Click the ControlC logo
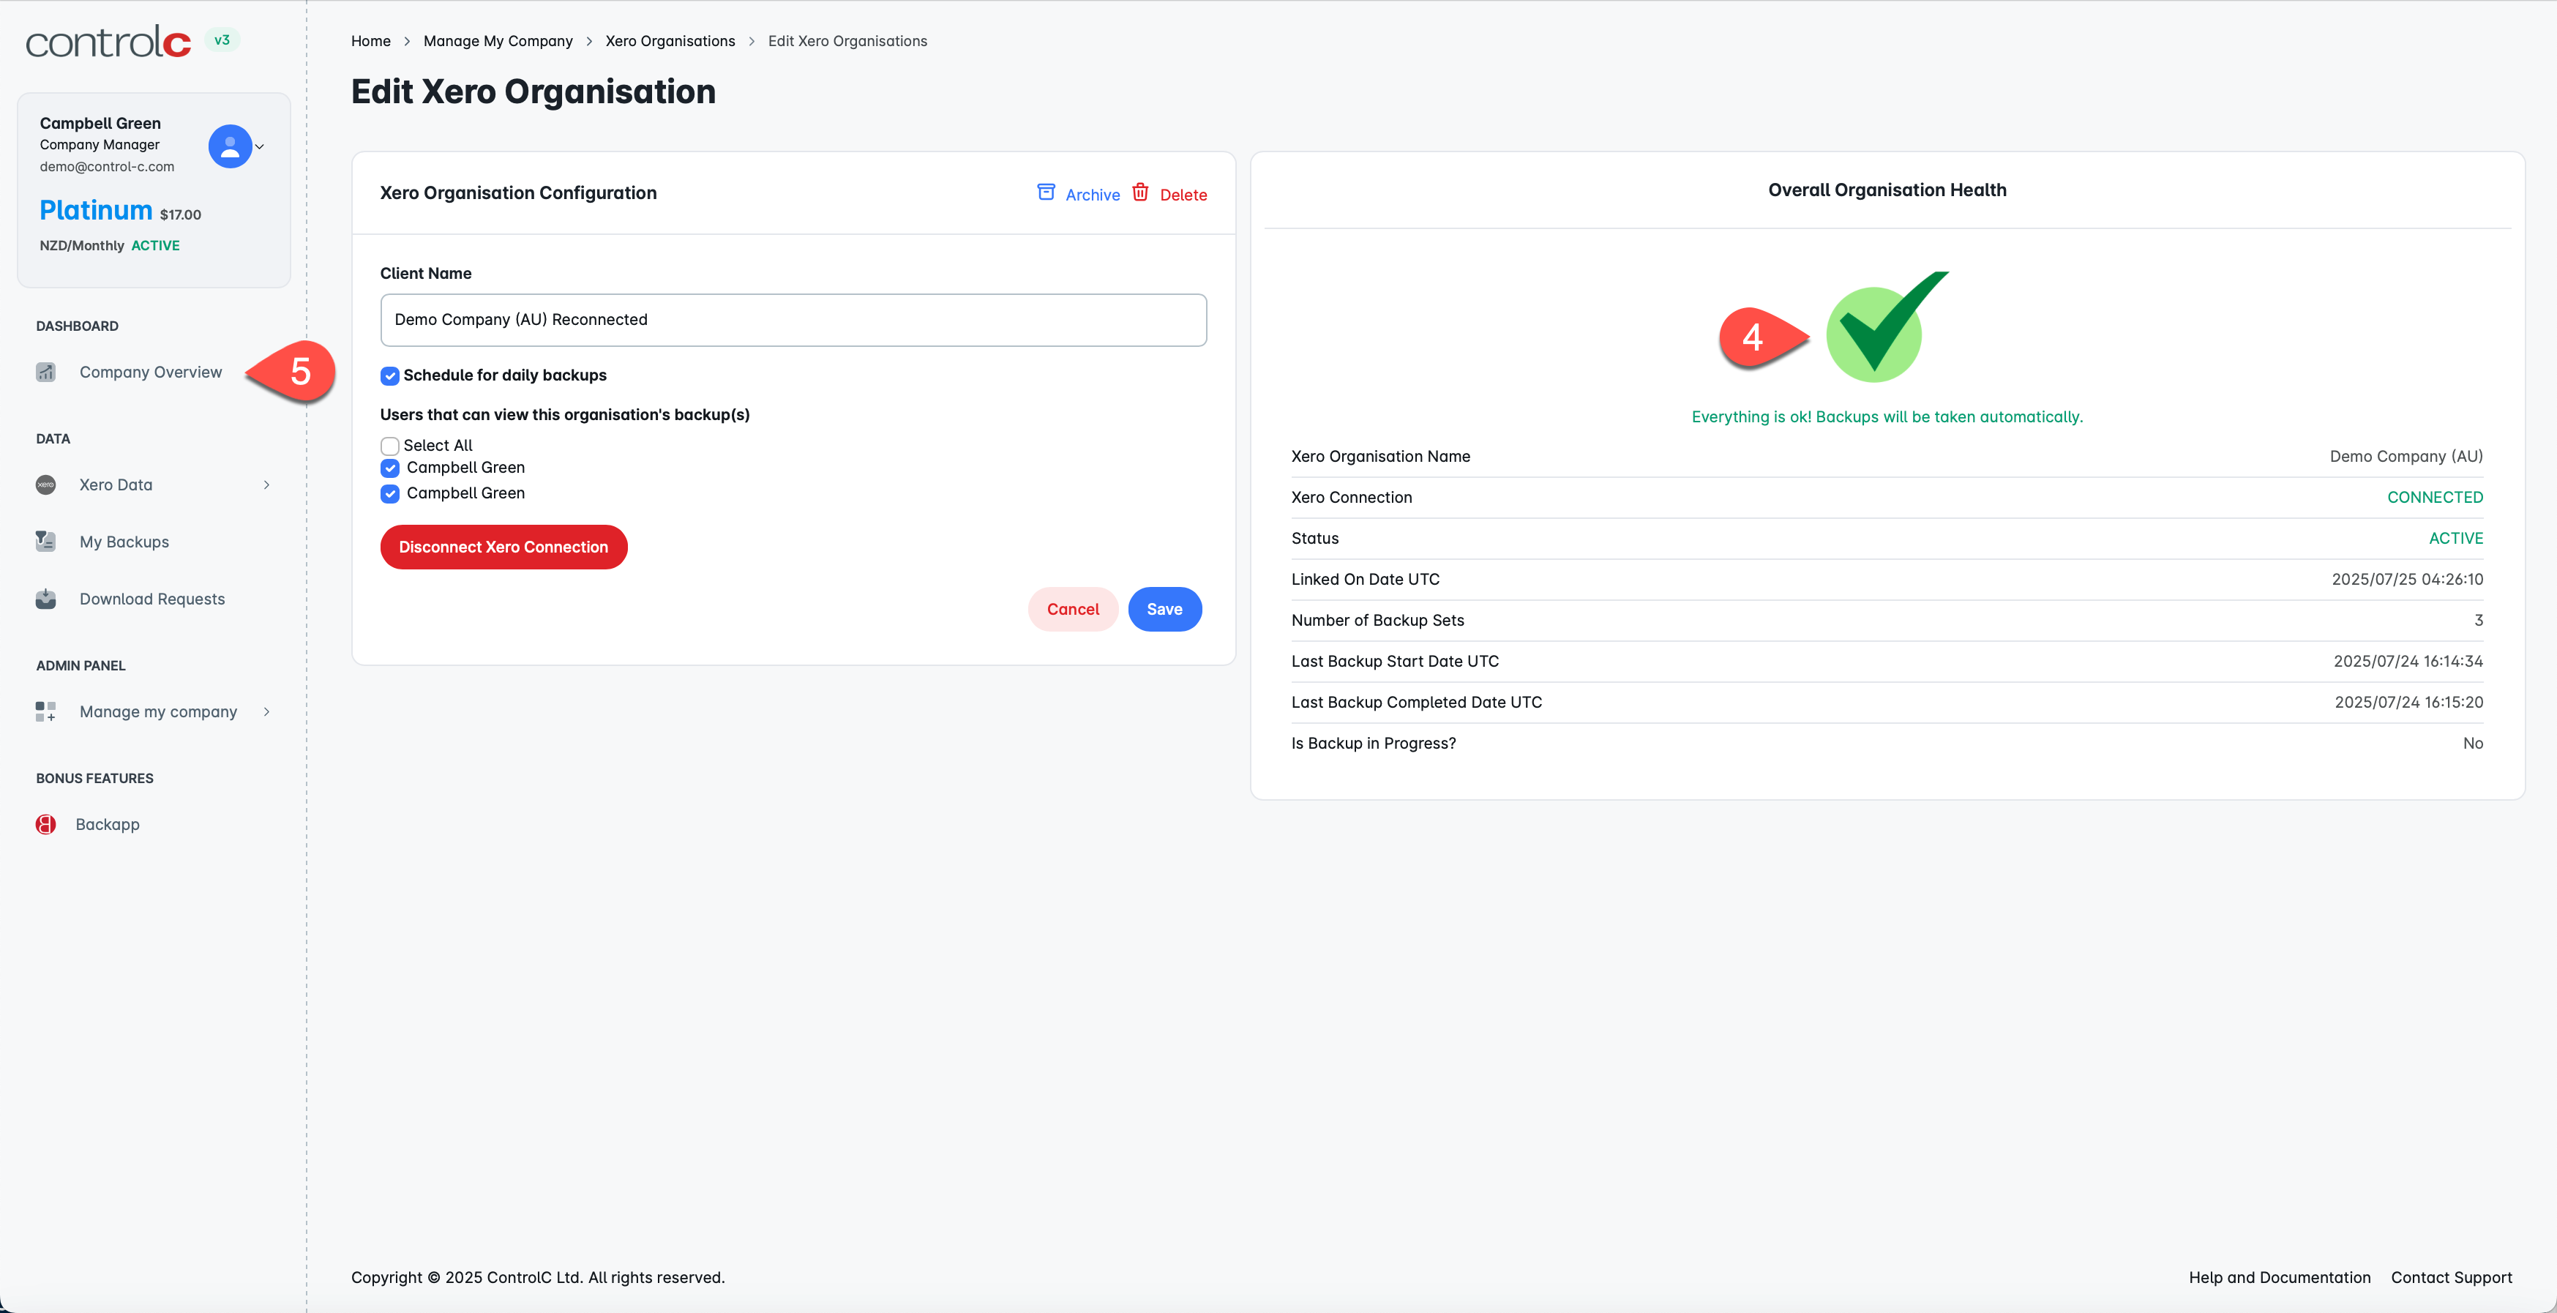The height and width of the screenshot is (1313, 2557). 108,42
